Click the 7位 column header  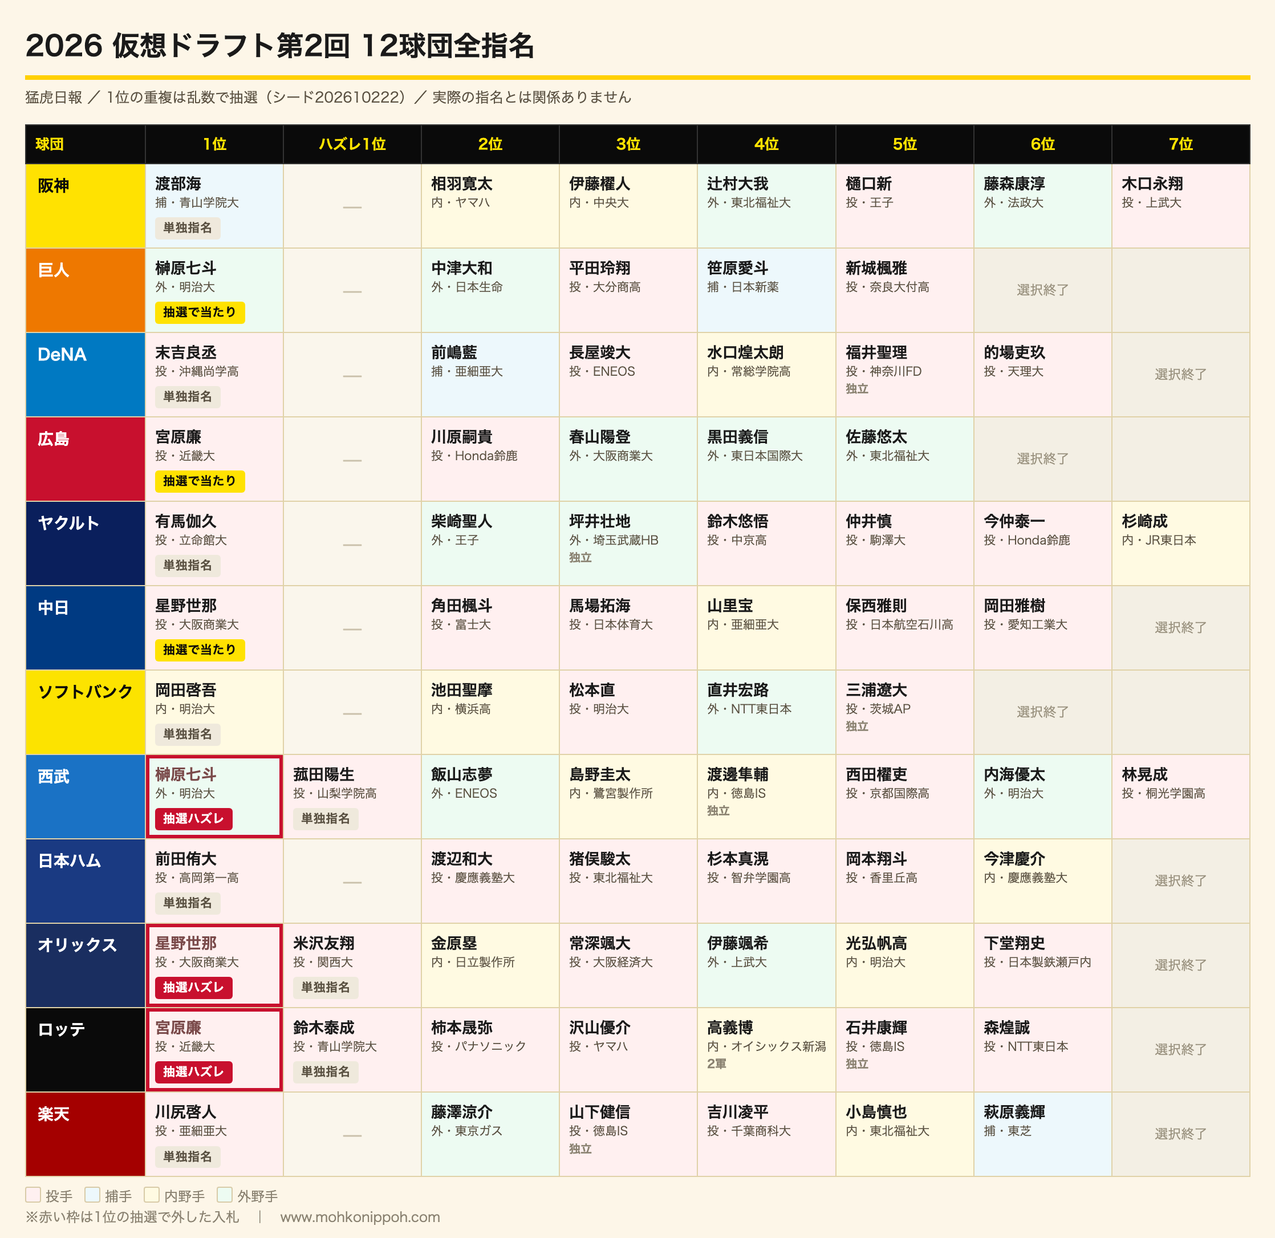[1181, 144]
